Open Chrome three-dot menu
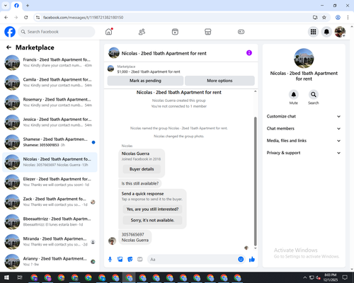 pos(348,18)
